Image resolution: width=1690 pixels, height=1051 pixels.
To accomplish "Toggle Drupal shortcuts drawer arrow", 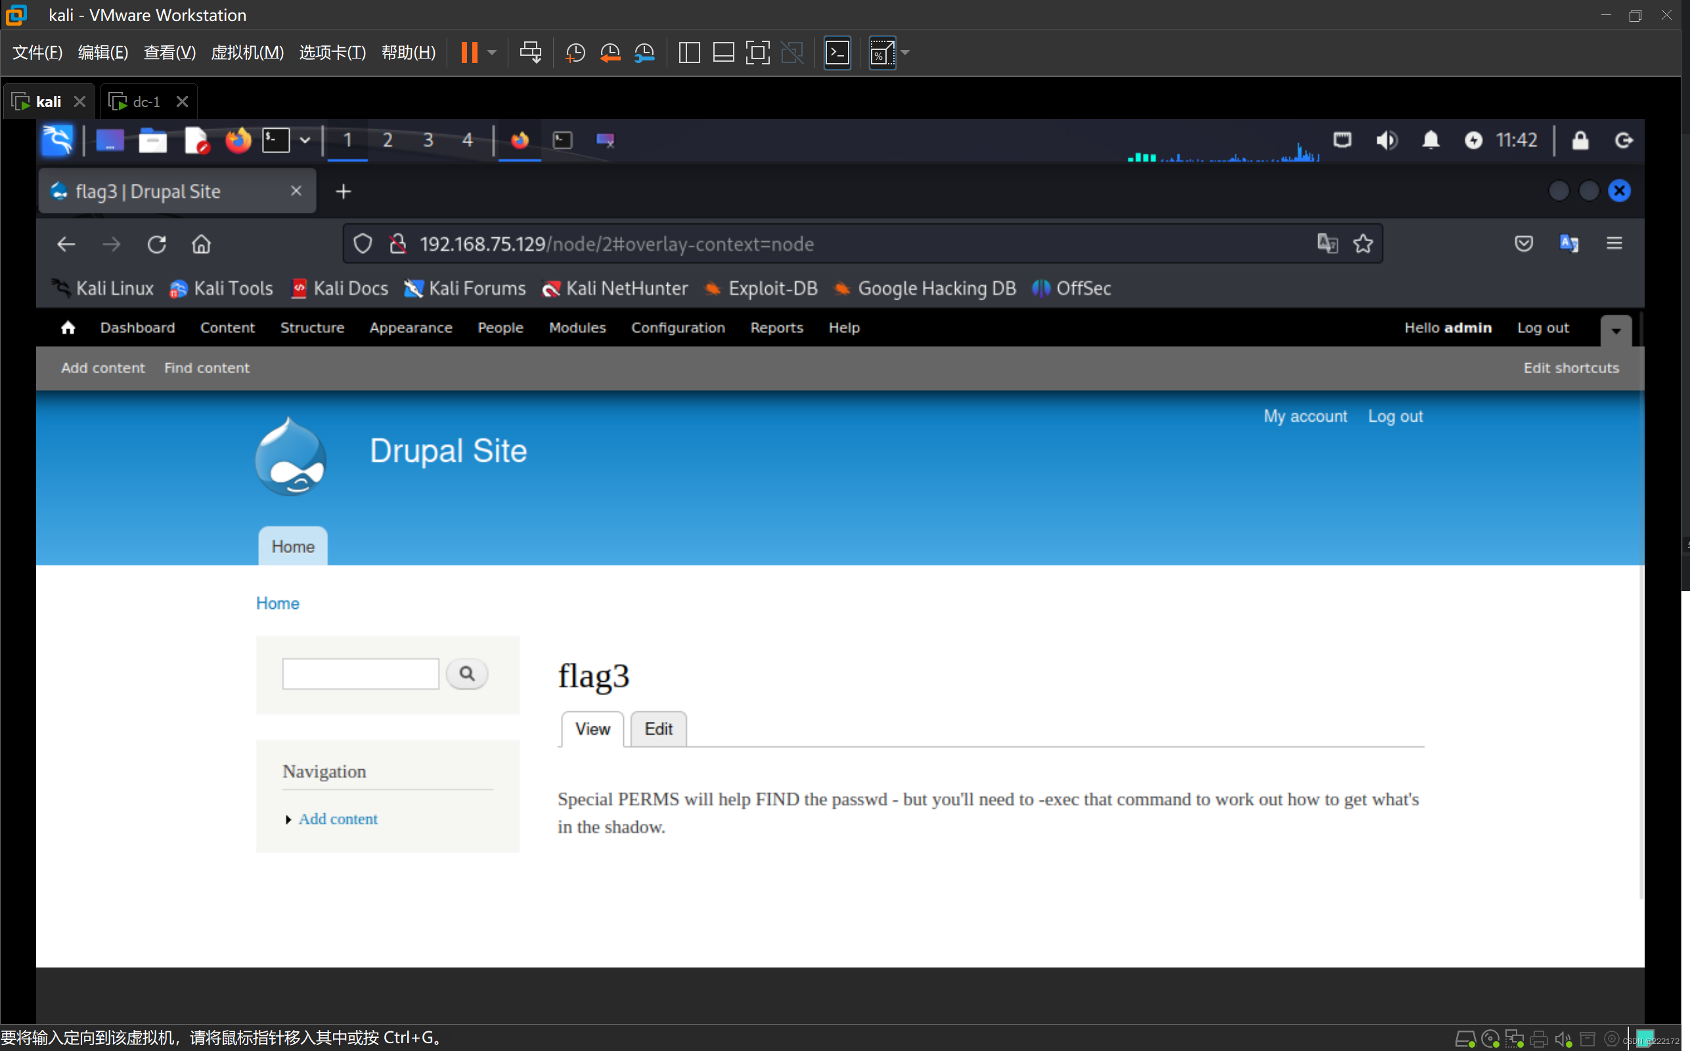I will (1616, 331).
